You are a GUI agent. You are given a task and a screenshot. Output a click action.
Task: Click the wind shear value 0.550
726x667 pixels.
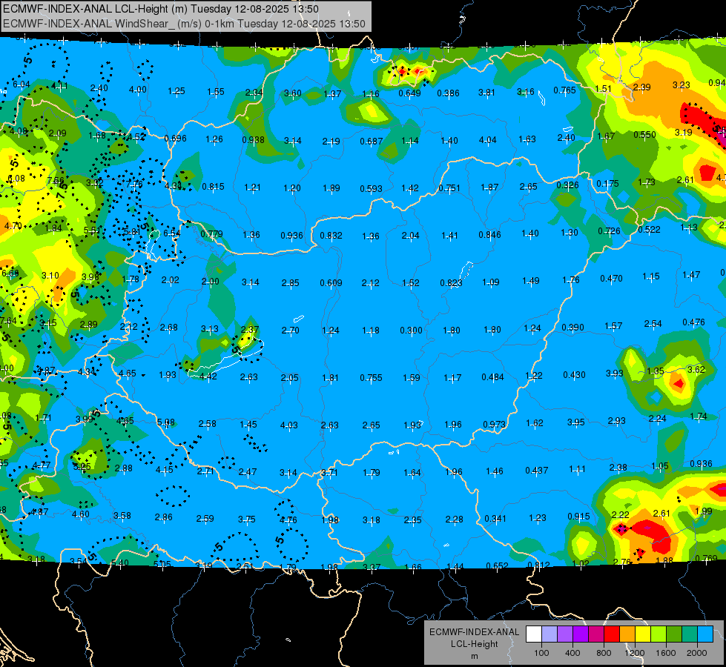[x=644, y=135]
